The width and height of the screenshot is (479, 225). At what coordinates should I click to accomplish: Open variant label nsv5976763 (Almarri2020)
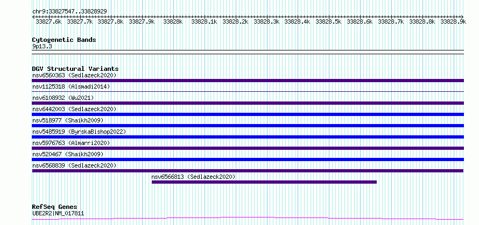[x=71, y=143]
